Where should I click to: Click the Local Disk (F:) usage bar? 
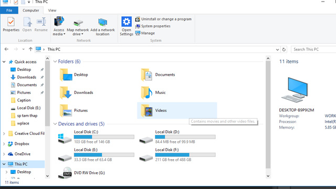point(185,155)
